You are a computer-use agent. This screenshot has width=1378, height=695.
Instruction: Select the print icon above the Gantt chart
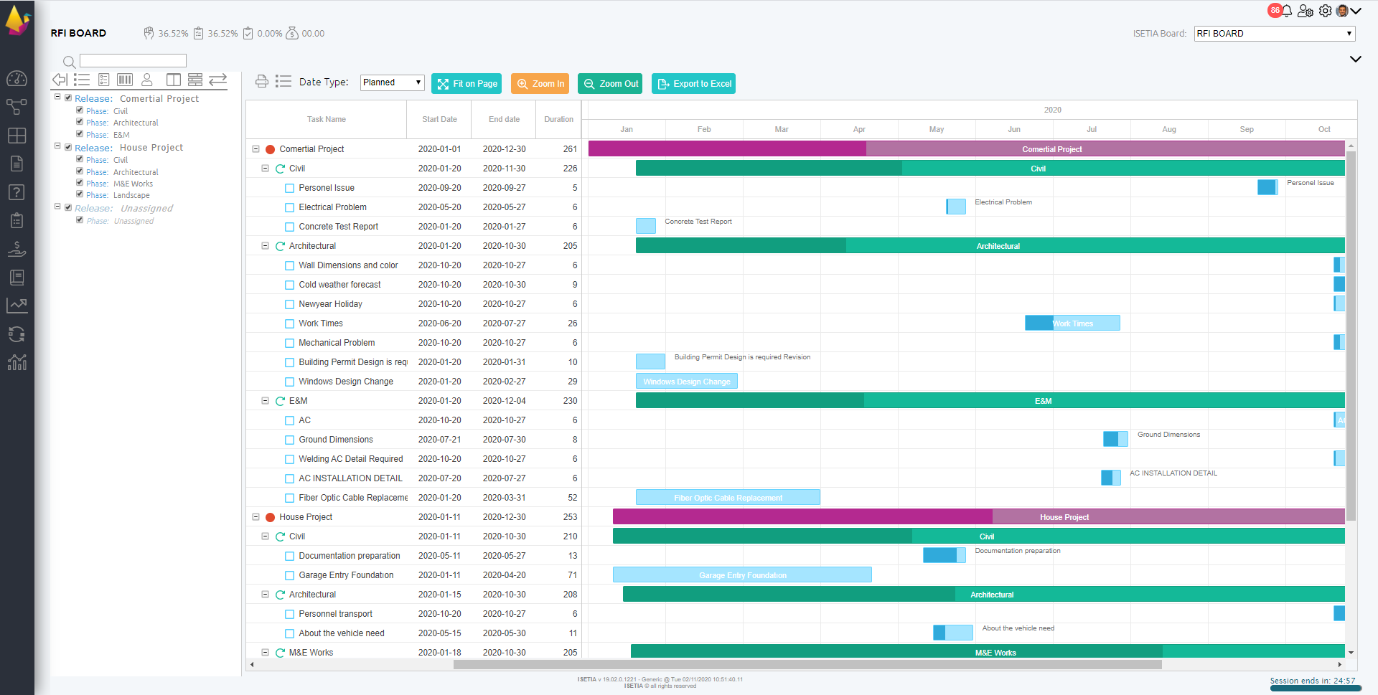coord(261,82)
